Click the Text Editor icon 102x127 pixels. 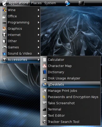pos(45,116)
